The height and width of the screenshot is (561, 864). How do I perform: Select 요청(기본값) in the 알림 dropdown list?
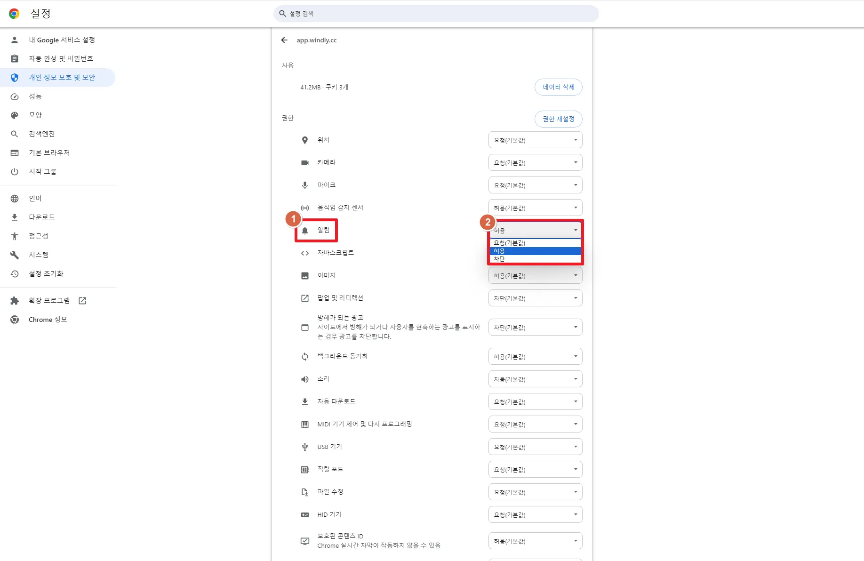point(535,243)
